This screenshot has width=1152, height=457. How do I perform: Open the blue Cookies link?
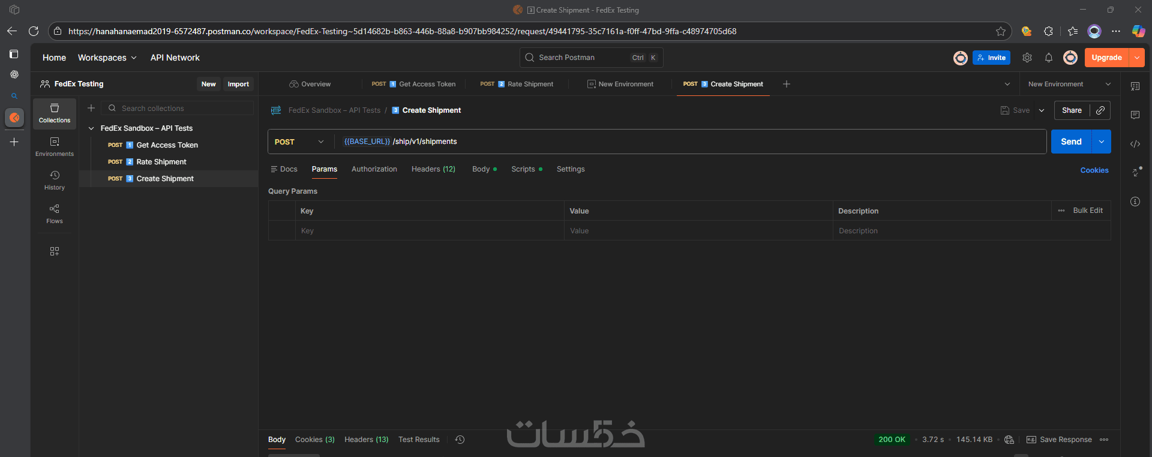1094,170
